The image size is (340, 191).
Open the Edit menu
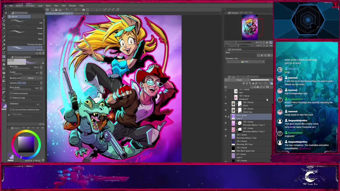pyautogui.click(x=11, y=6)
